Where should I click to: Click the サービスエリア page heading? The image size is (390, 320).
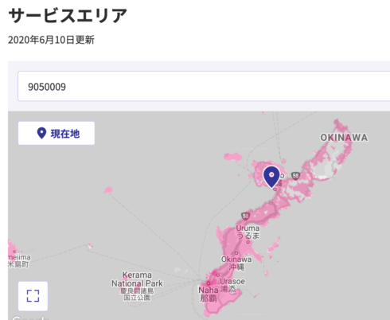pos(68,15)
